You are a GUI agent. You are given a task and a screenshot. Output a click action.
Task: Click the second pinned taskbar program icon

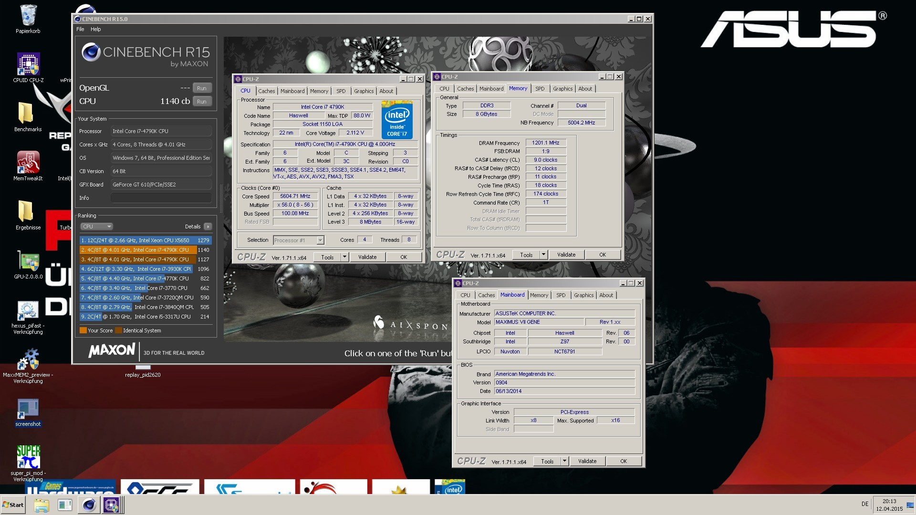pos(65,505)
